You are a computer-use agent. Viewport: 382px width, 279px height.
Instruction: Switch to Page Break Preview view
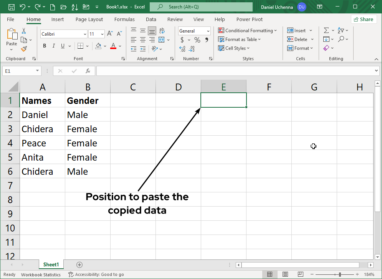tap(299, 274)
